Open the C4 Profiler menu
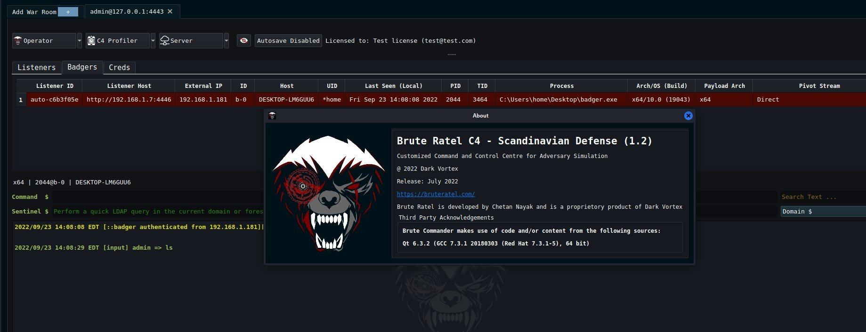This screenshot has width=866, height=332. click(118, 40)
